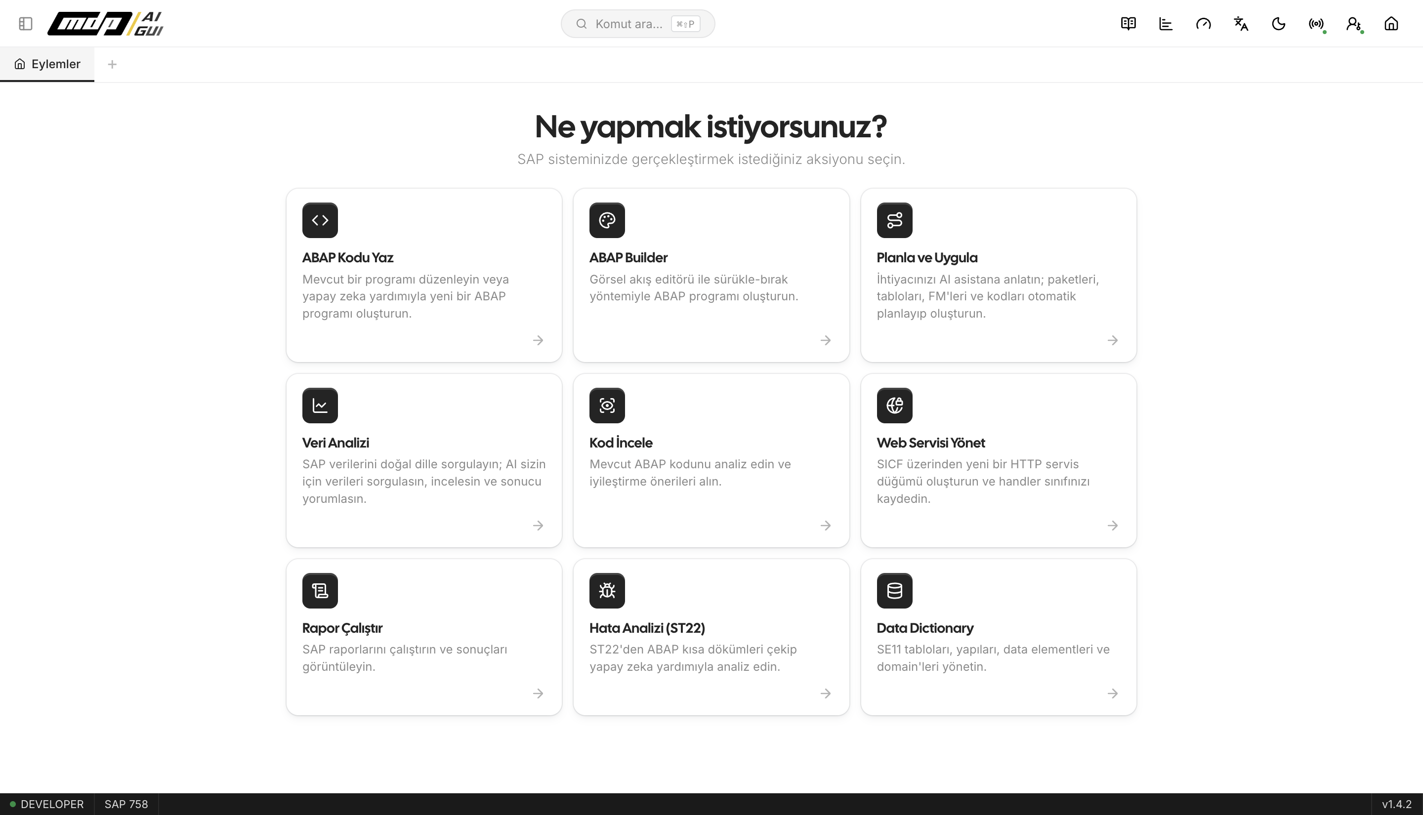This screenshot has height=815, width=1423.
Task: Open the Web Servisi Yönet title
Action: pyautogui.click(x=930, y=443)
